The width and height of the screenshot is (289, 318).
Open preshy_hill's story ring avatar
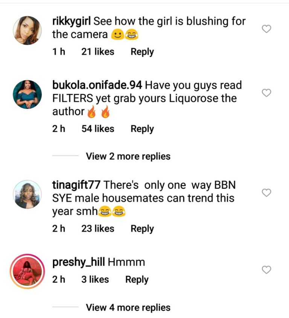tap(27, 271)
